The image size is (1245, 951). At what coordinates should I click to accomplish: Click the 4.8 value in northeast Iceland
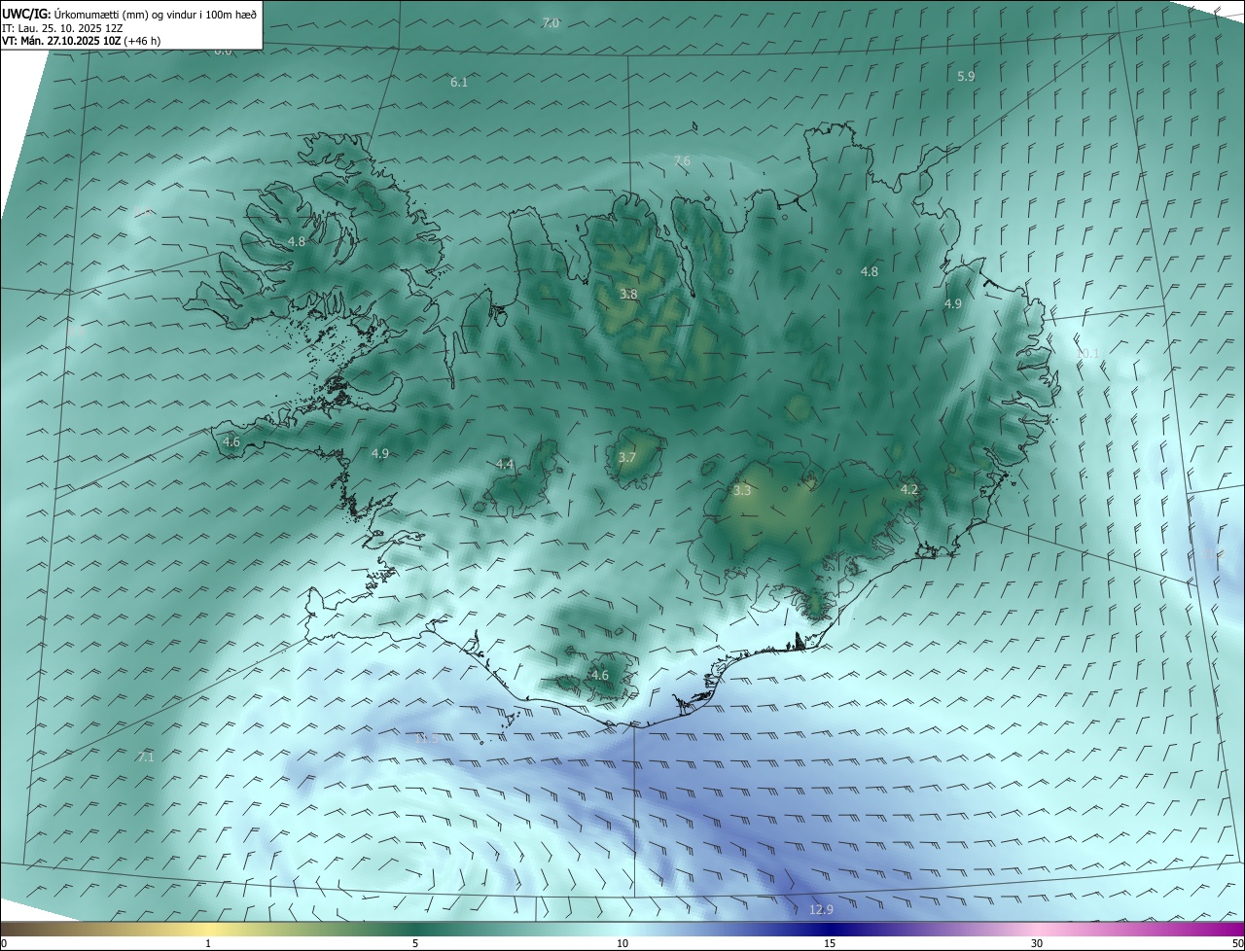pos(870,272)
